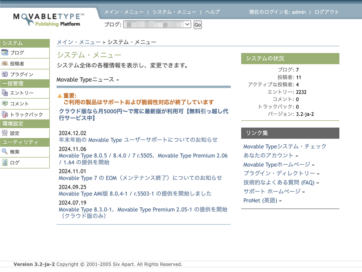The height and width of the screenshot is (272, 362).
Task: Click the 検索 magnifier icon
Action: (5, 152)
